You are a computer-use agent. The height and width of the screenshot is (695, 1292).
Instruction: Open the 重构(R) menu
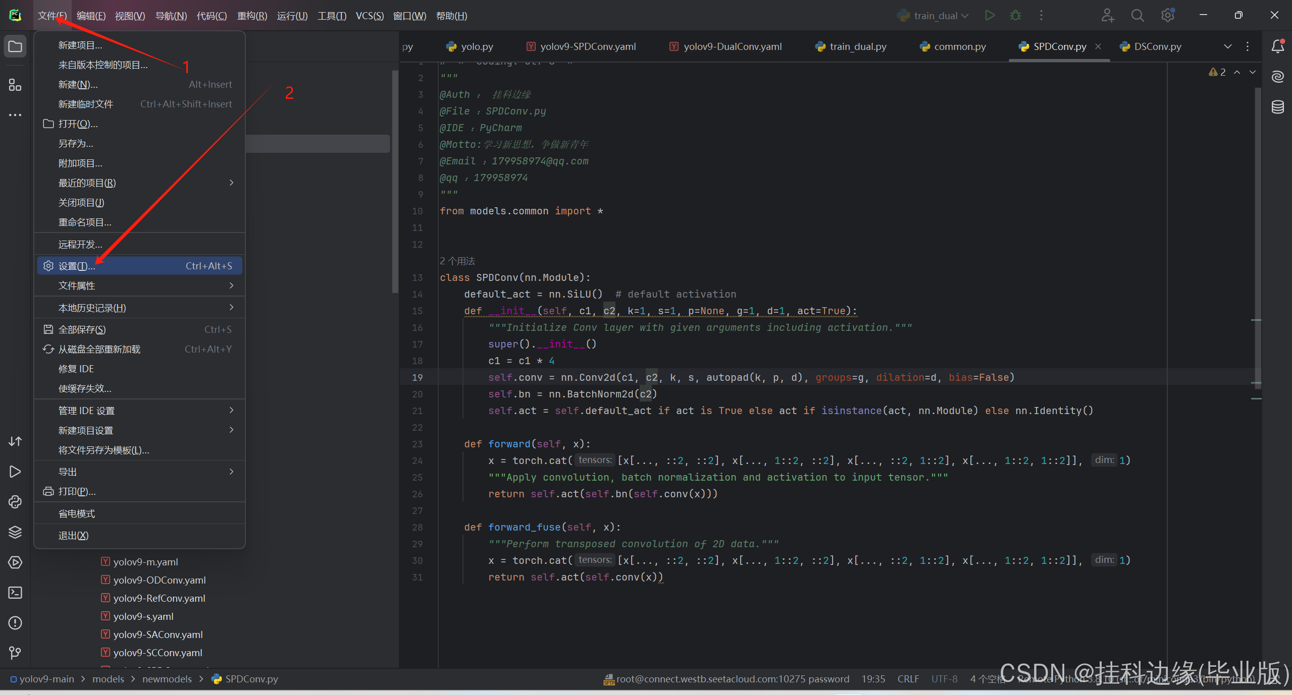pyautogui.click(x=252, y=16)
